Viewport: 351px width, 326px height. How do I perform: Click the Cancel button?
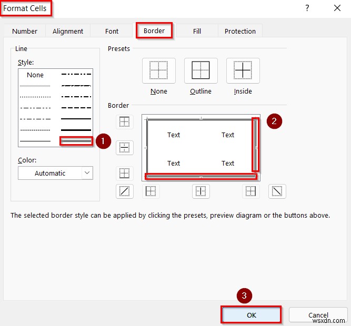(318, 315)
